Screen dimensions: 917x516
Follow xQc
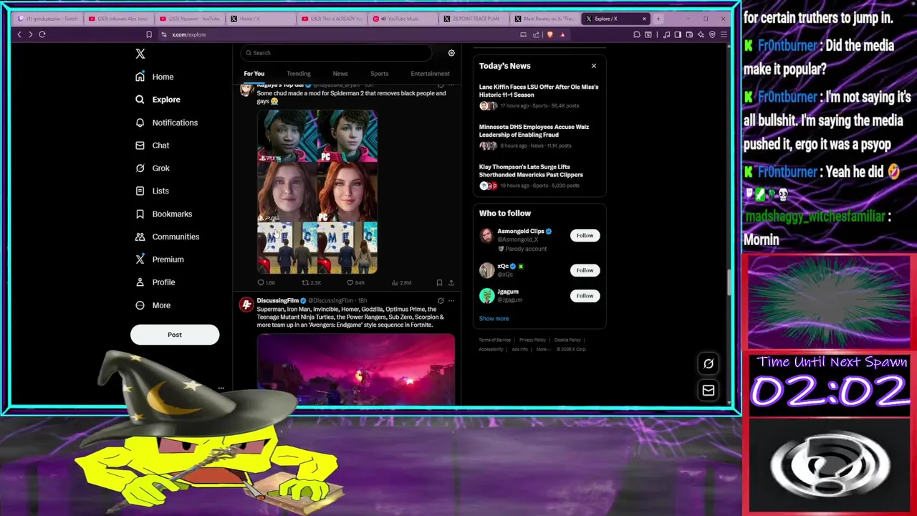pos(585,270)
